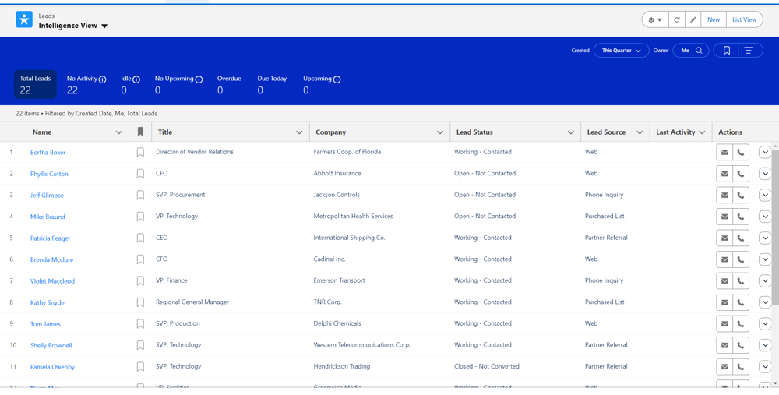Bookmark the Violet Maccleod lead
Screen dimensions: 779x395
click(x=140, y=280)
